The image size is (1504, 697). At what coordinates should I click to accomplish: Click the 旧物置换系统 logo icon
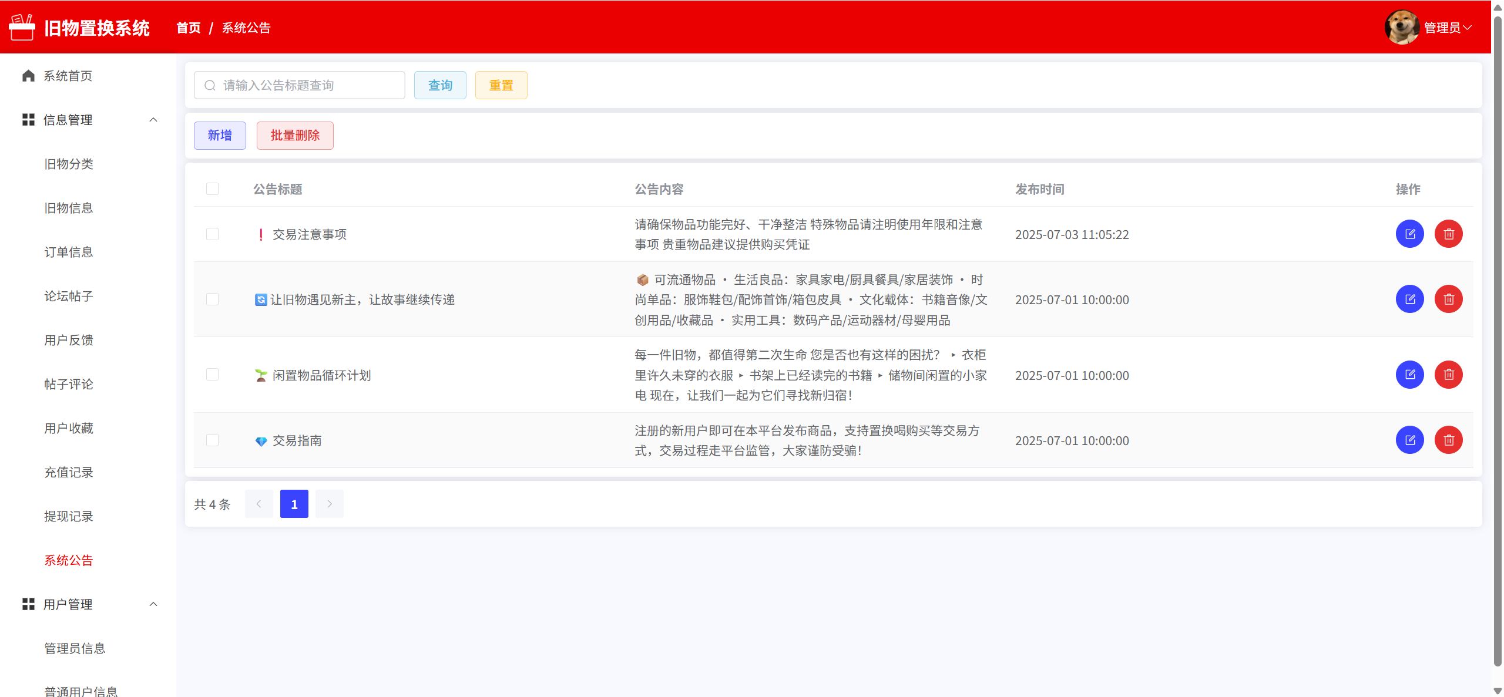coord(22,28)
